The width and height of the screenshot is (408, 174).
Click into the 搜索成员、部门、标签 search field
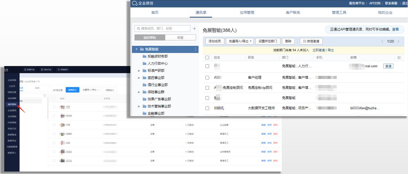click(162, 28)
